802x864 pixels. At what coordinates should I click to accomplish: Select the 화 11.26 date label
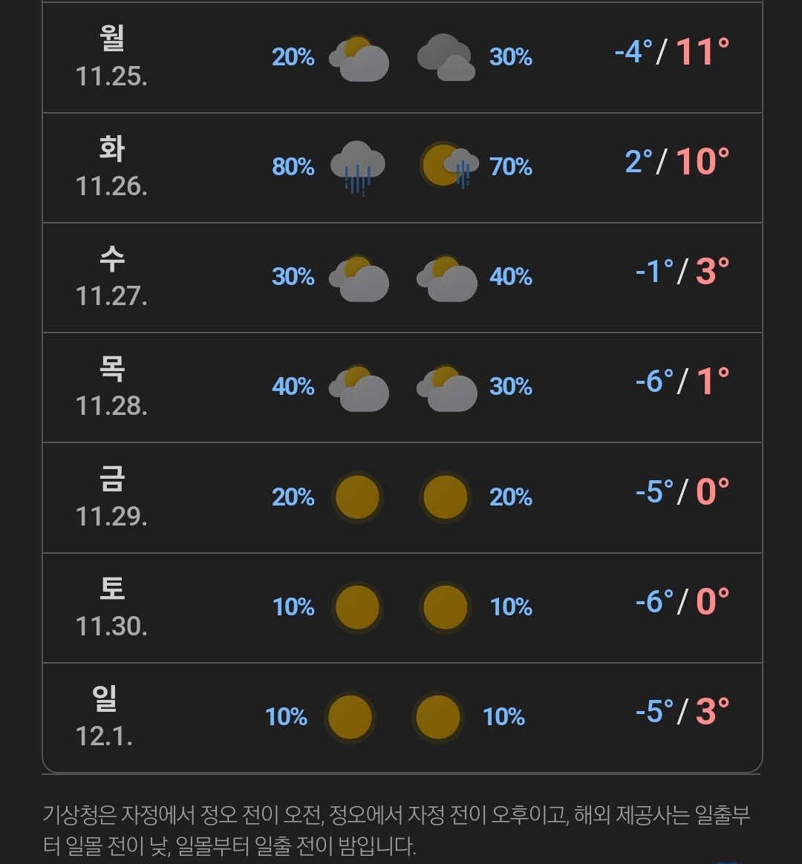[x=111, y=166]
